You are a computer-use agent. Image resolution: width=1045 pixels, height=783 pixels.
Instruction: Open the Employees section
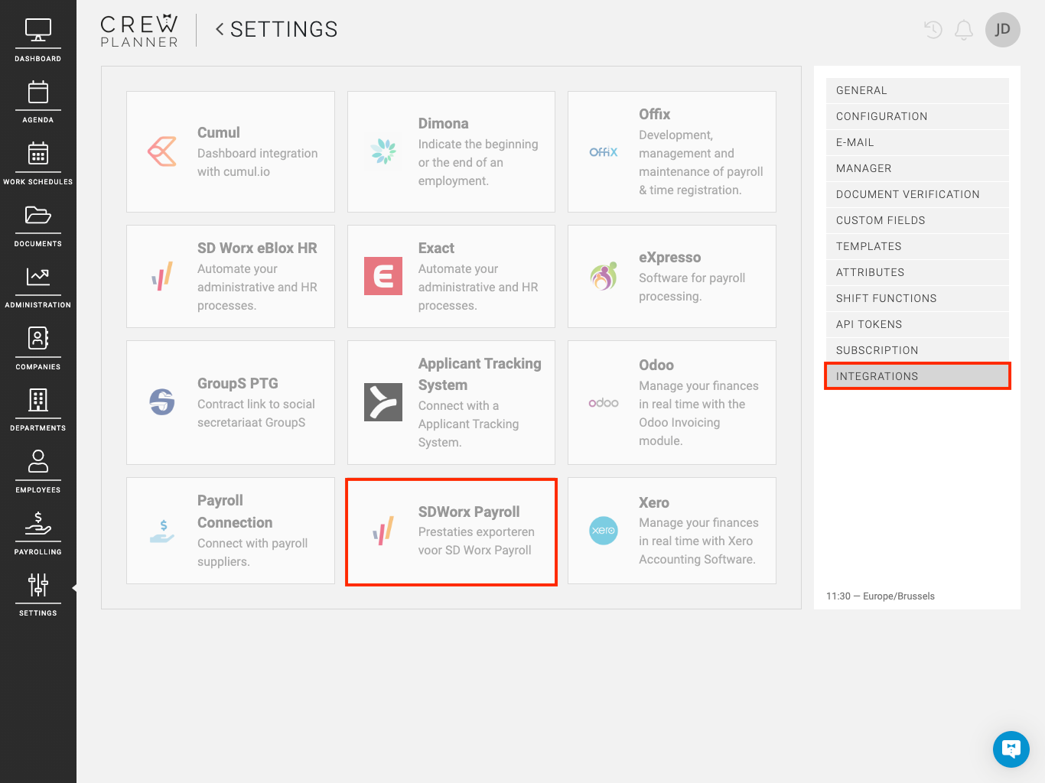(37, 471)
